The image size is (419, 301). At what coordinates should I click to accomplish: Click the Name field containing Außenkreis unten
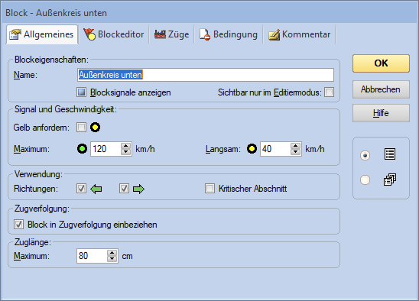tap(206, 75)
